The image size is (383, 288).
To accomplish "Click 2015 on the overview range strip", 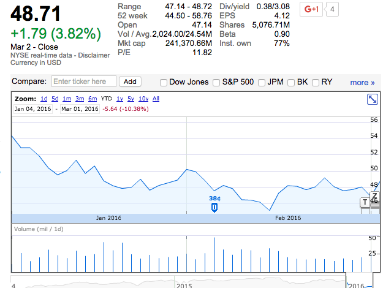I will (x=184, y=286).
